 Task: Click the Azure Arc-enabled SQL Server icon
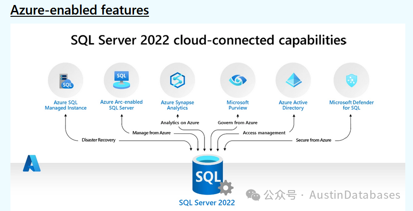(x=121, y=80)
